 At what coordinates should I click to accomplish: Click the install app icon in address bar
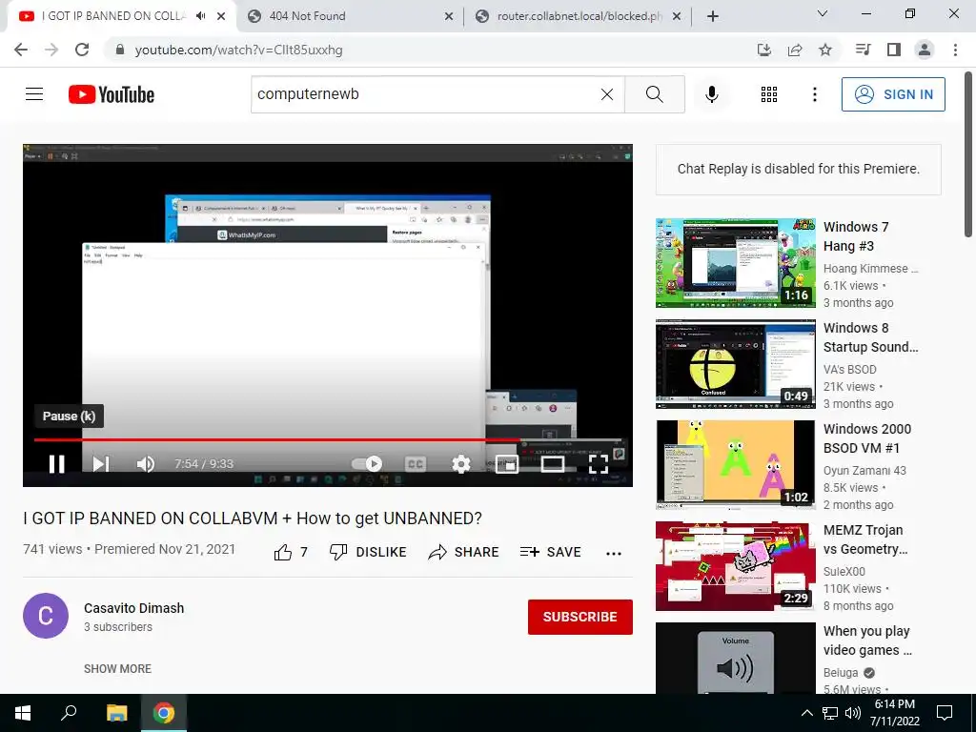[x=764, y=50]
